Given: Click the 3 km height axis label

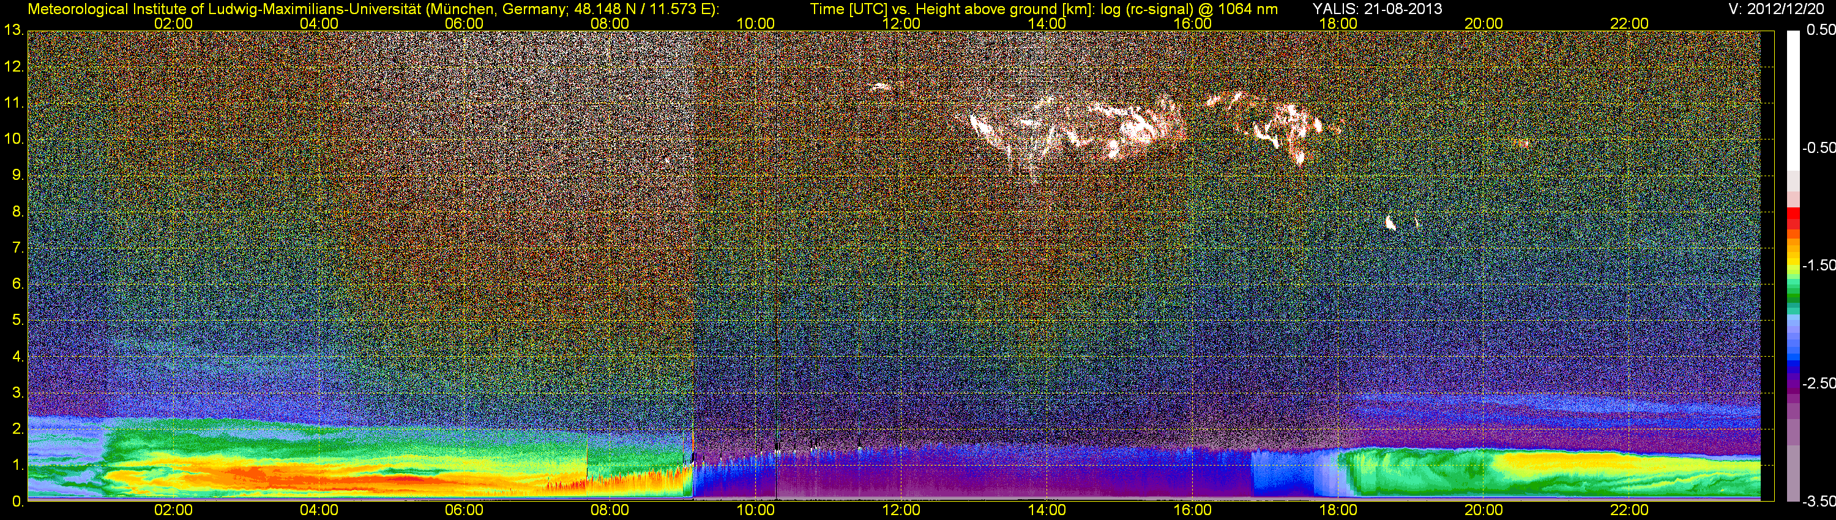Looking at the screenshot, I should (x=18, y=393).
